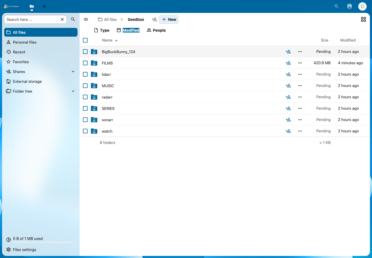Open the Type filter dropdown
Viewport: 372px width, 258px height.
pos(102,30)
